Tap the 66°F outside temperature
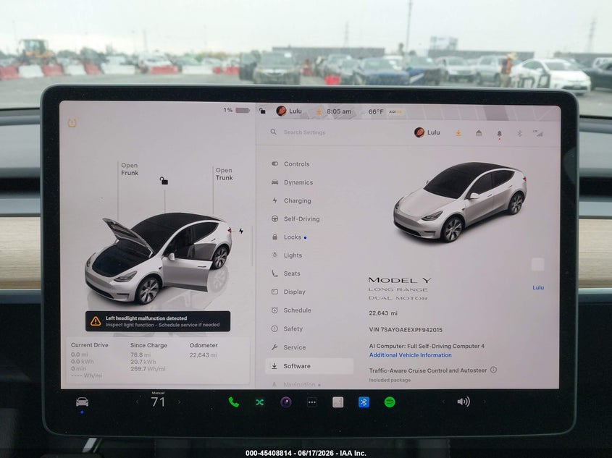 376,112
